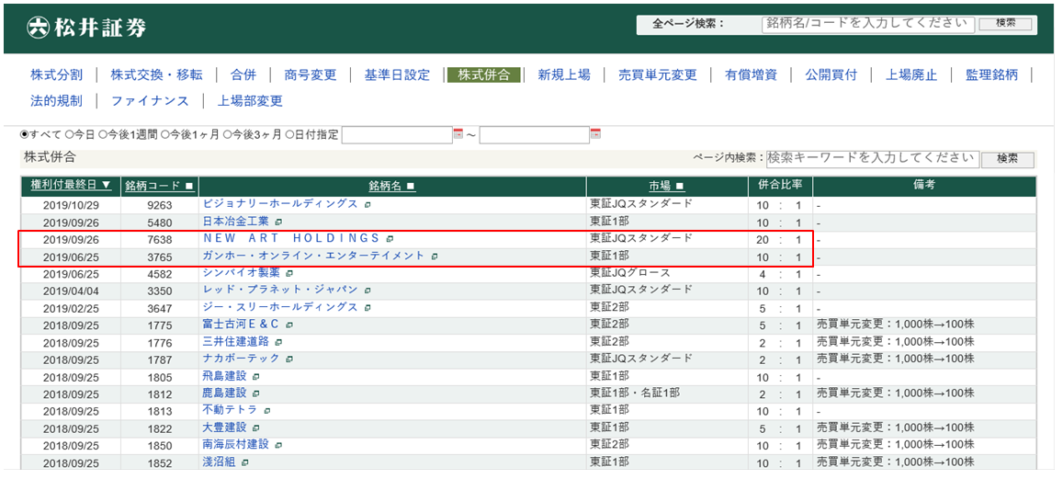Click the ページ内検索 検索 button

[1008, 159]
